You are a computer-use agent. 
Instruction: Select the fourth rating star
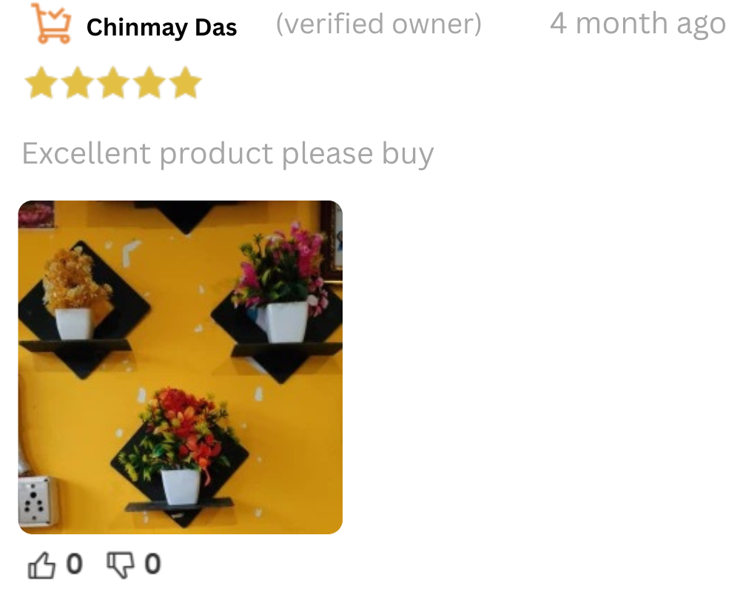coord(149,83)
